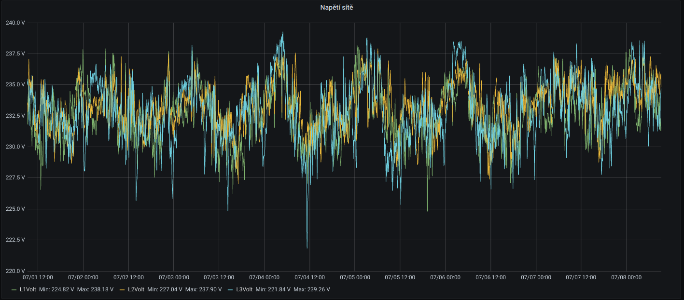Click the 230.0 V y-axis label
684x300 pixels.
[x=15, y=147]
